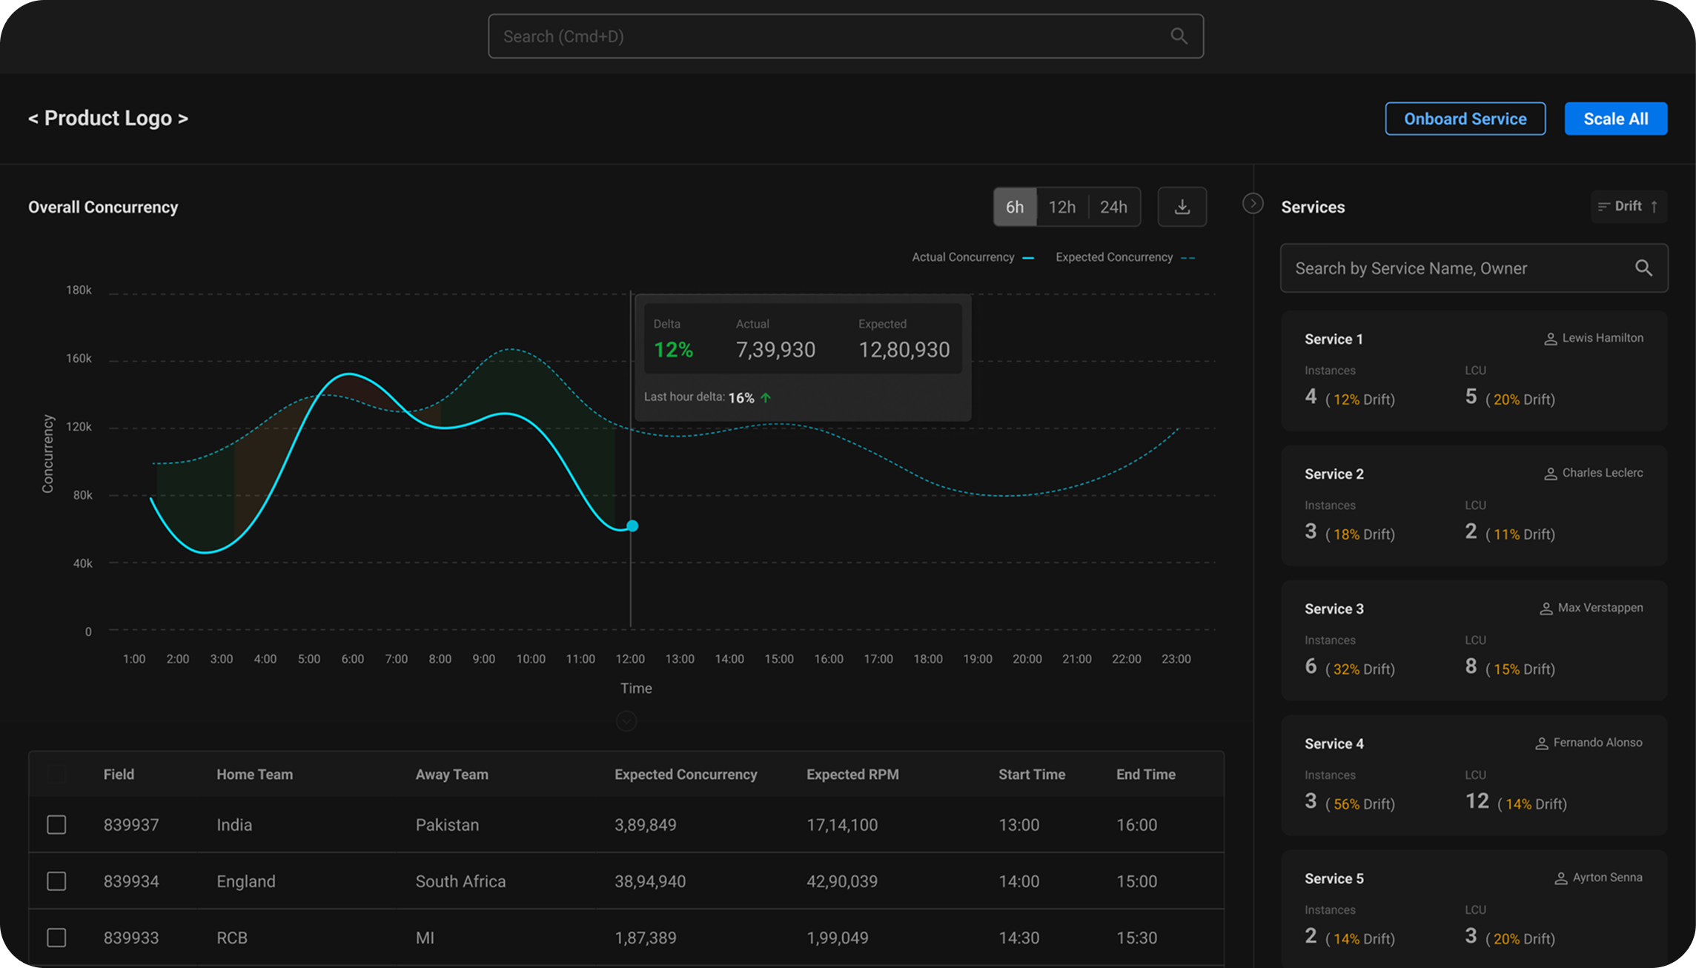
Task: Switch to the 12h time range tab
Action: [x=1063, y=207]
